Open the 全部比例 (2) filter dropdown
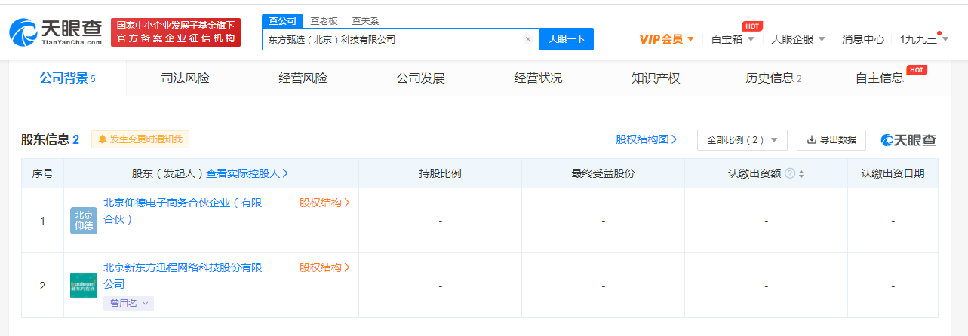The width and height of the screenshot is (968, 336). point(742,139)
